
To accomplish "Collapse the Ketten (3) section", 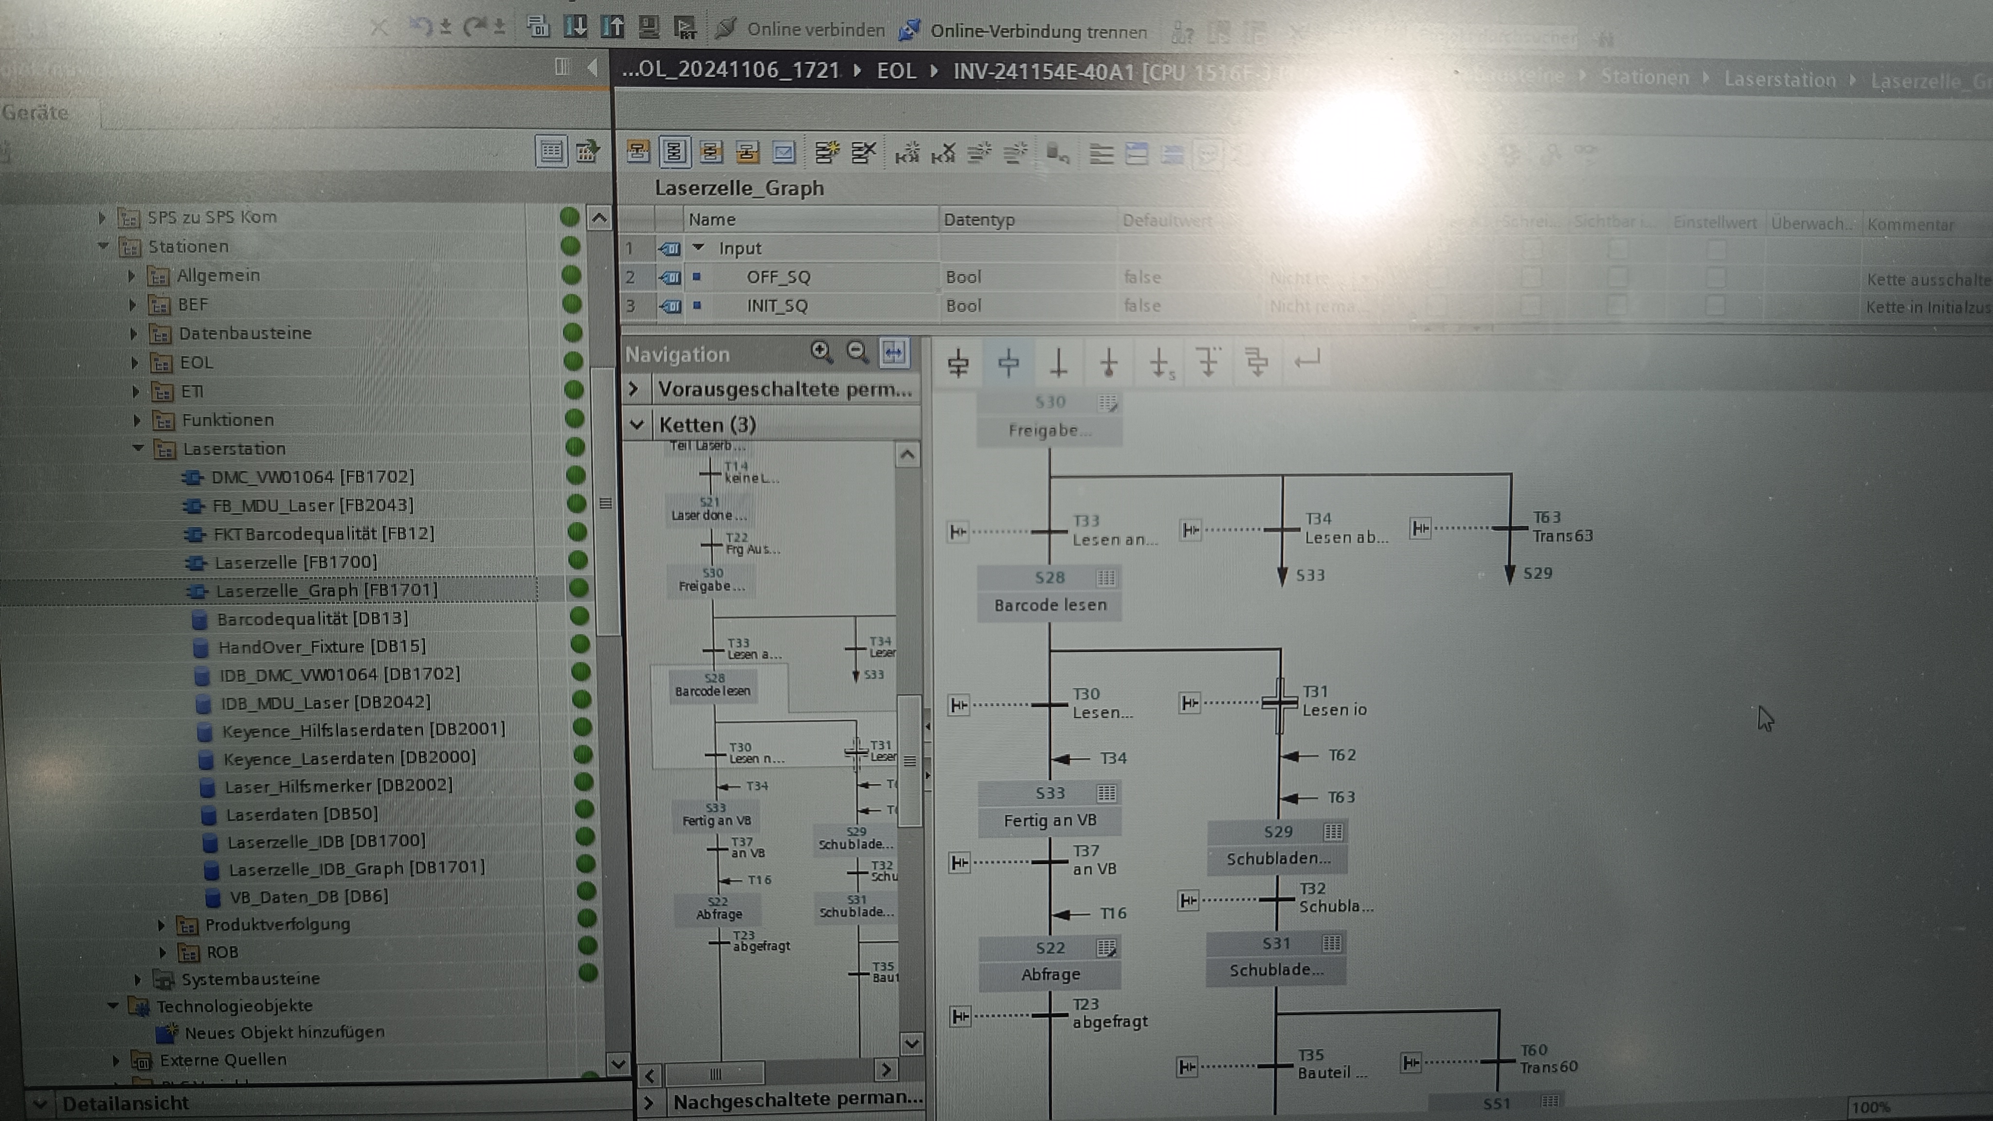I will coord(636,424).
